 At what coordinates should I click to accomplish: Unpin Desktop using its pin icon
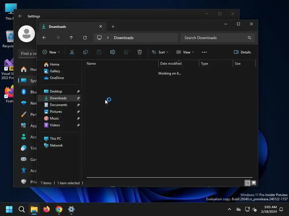click(78, 91)
